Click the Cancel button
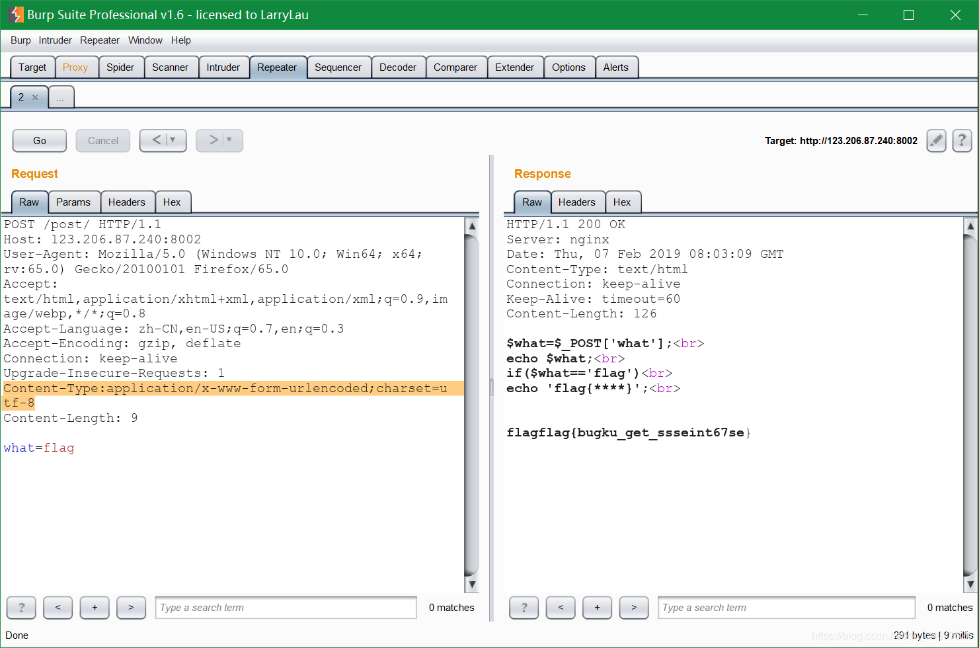 (x=103, y=141)
